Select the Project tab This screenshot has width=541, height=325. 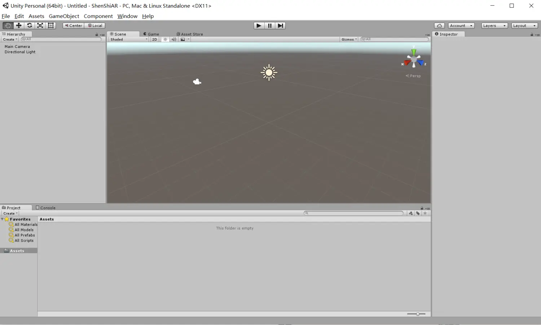click(x=16, y=208)
